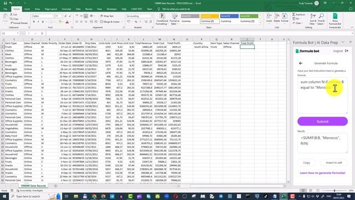Click the Cut command in Clipboard group

pyautogui.click(x=13, y=14)
